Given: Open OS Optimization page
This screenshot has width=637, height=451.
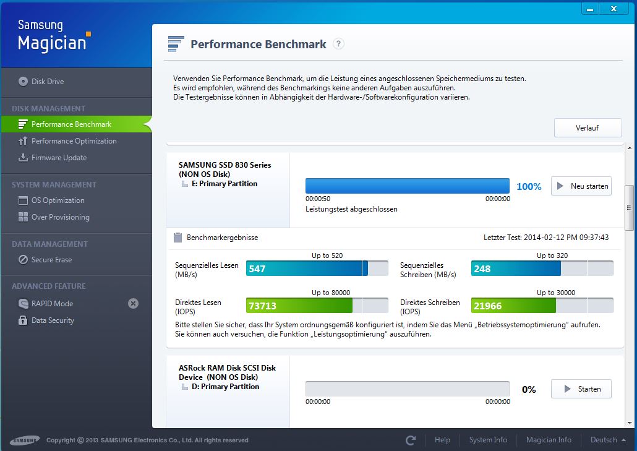Looking at the screenshot, I should [76, 200].
